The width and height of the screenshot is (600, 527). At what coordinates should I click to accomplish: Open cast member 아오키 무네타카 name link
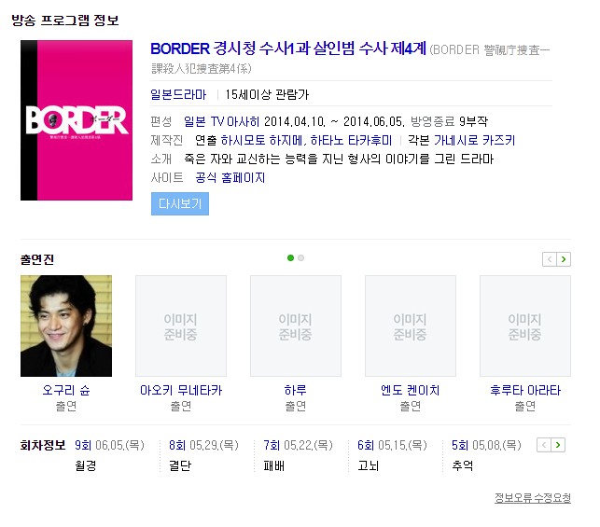pos(181,390)
